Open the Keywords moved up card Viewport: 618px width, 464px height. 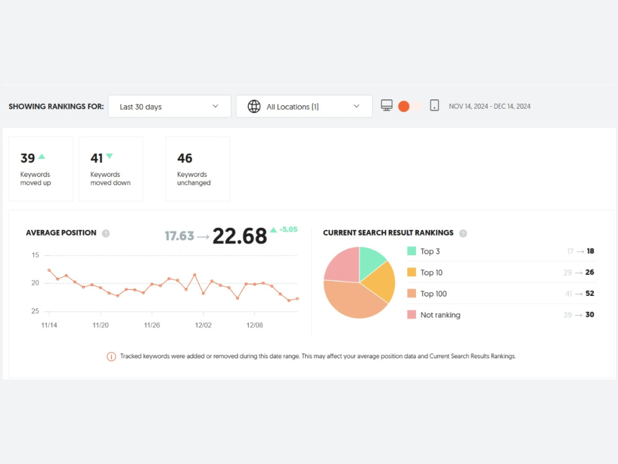click(41, 169)
